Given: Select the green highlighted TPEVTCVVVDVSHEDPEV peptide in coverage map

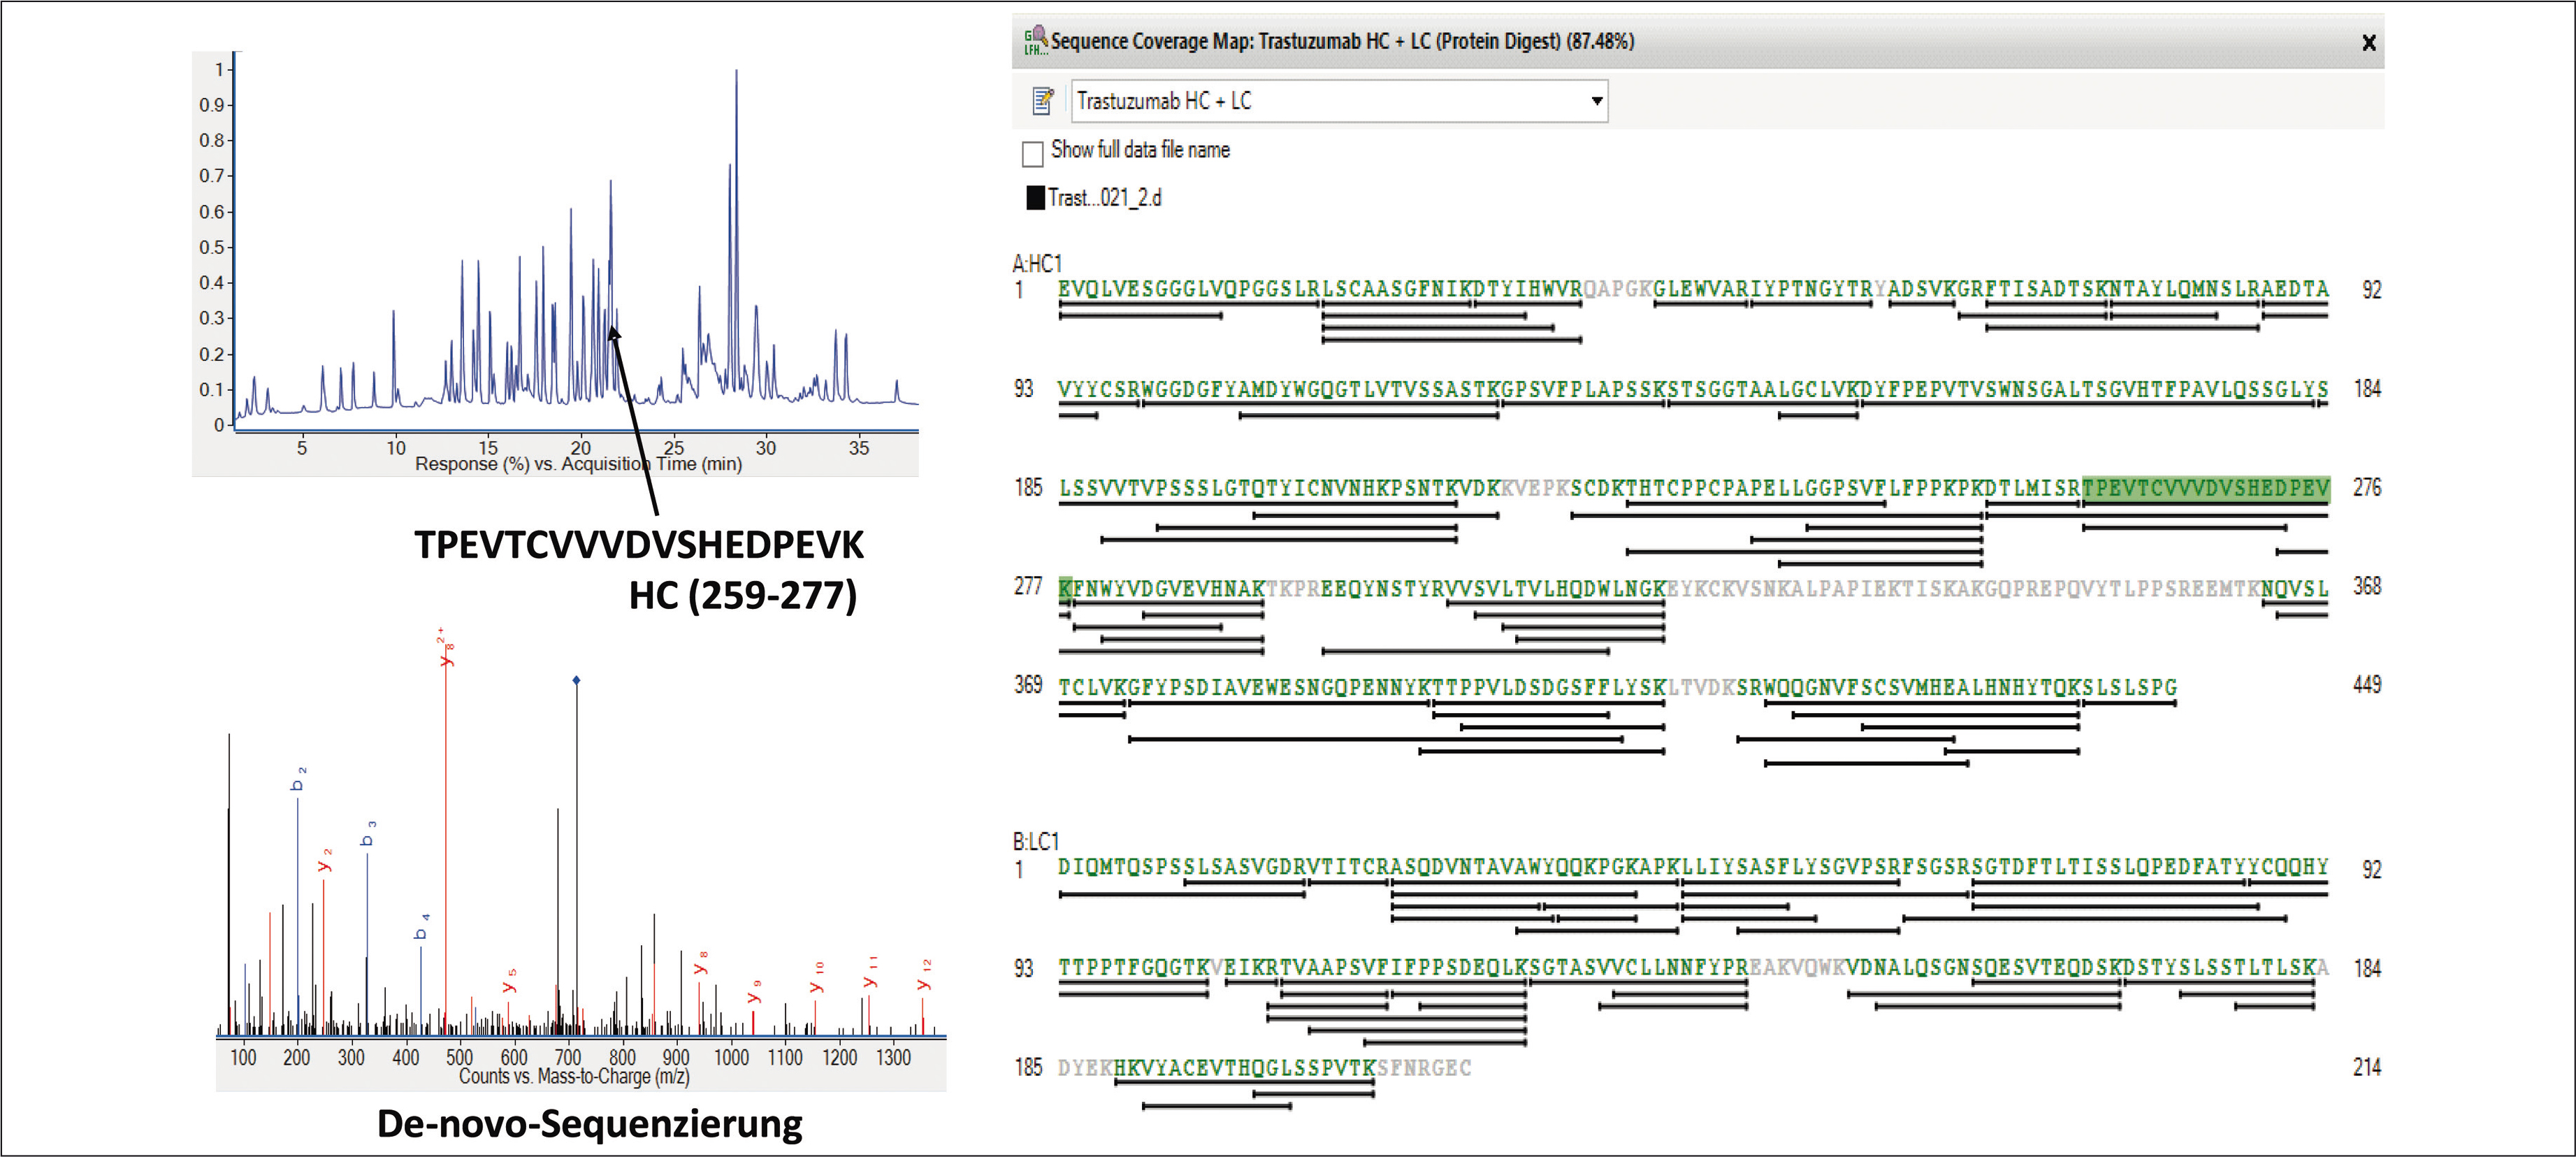Looking at the screenshot, I should 2206,488.
